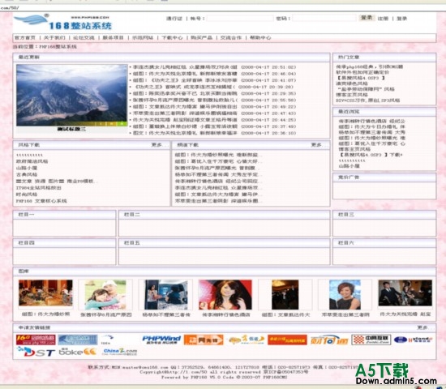The width and height of the screenshot is (446, 389).
Task: Open the DST friend link logo
Action: pos(36,352)
